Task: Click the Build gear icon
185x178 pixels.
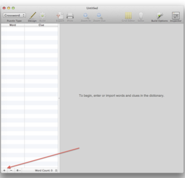Action: [42, 16]
